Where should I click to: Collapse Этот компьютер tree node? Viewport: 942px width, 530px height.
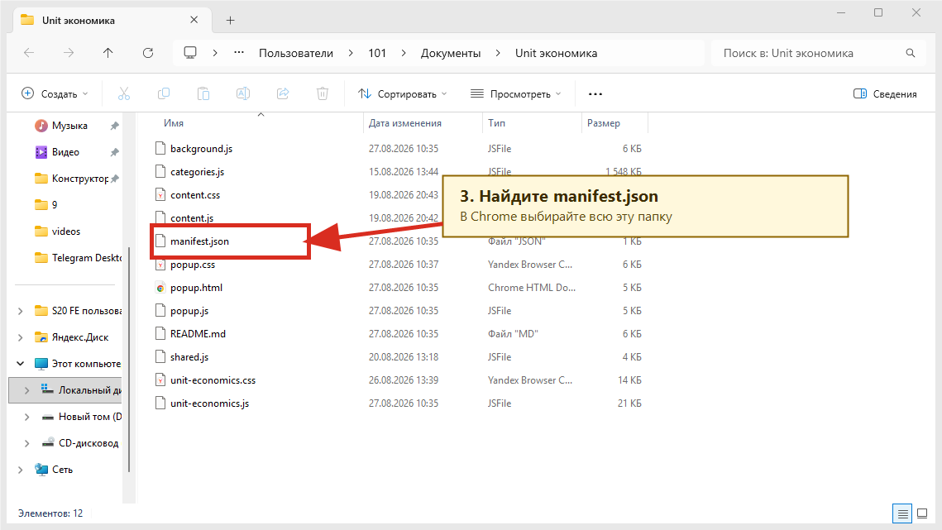tap(21, 364)
